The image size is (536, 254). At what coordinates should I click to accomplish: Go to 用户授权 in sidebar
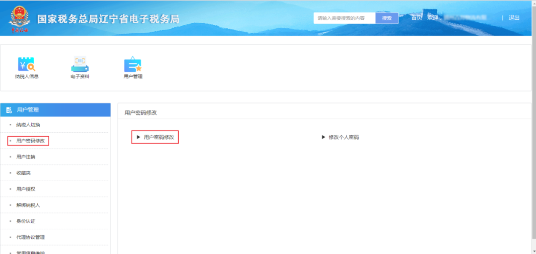click(26, 189)
